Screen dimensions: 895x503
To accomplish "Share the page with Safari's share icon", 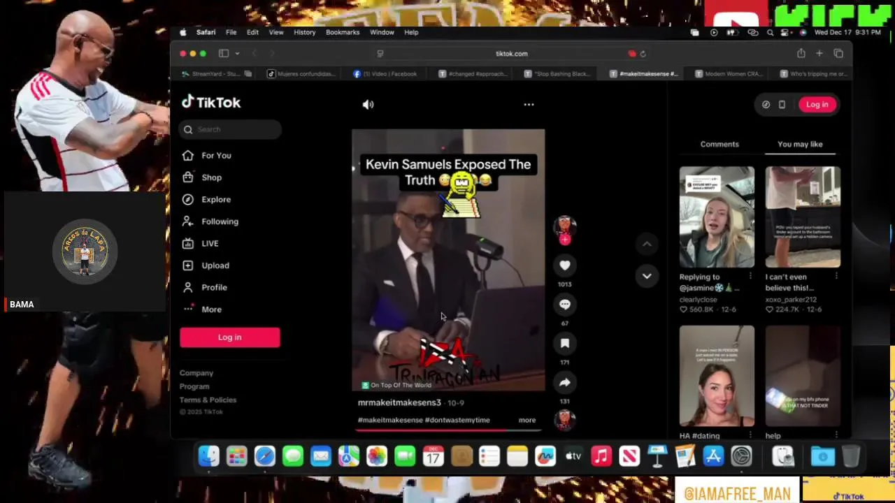I will click(801, 54).
